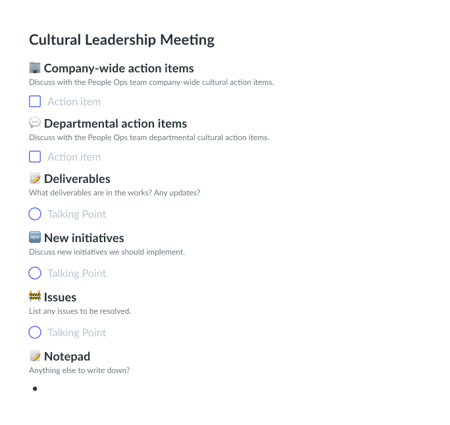The width and height of the screenshot is (450, 425).
Task: Click the construction barrier emoji beside Issues
Action: coord(35,297)
